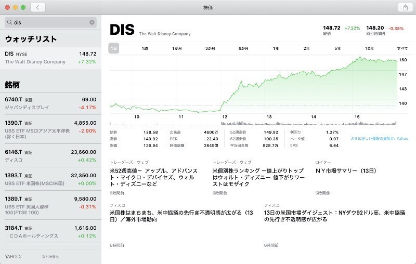Switch chart range to 6か月
This screenshot has width=416, height=264.
243,48
